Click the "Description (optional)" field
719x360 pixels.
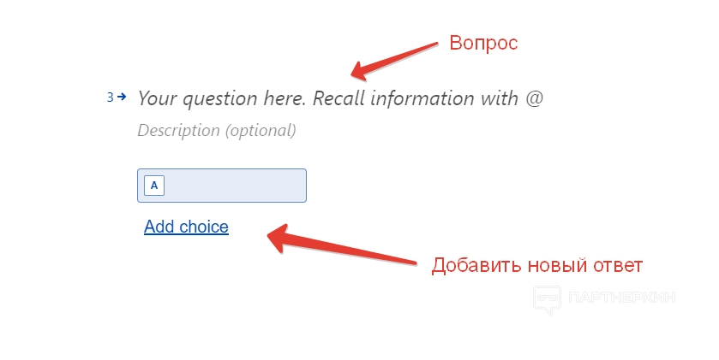click(216, 131)
